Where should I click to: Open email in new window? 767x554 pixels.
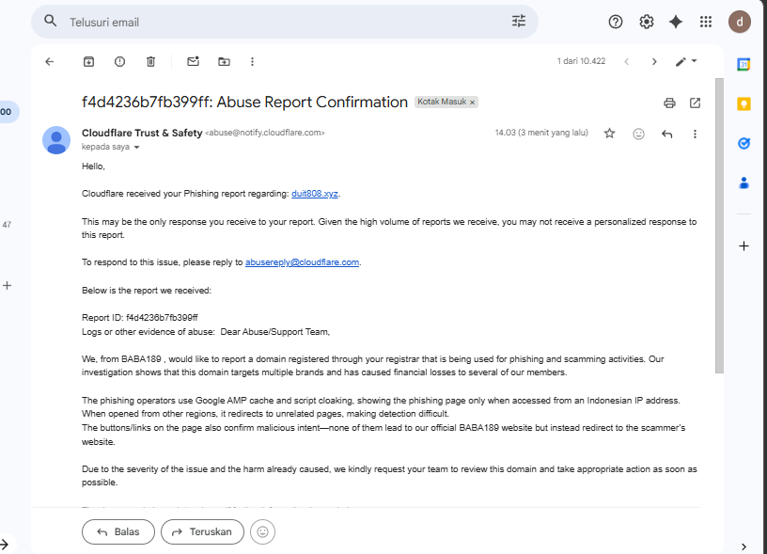coord(696,103)
